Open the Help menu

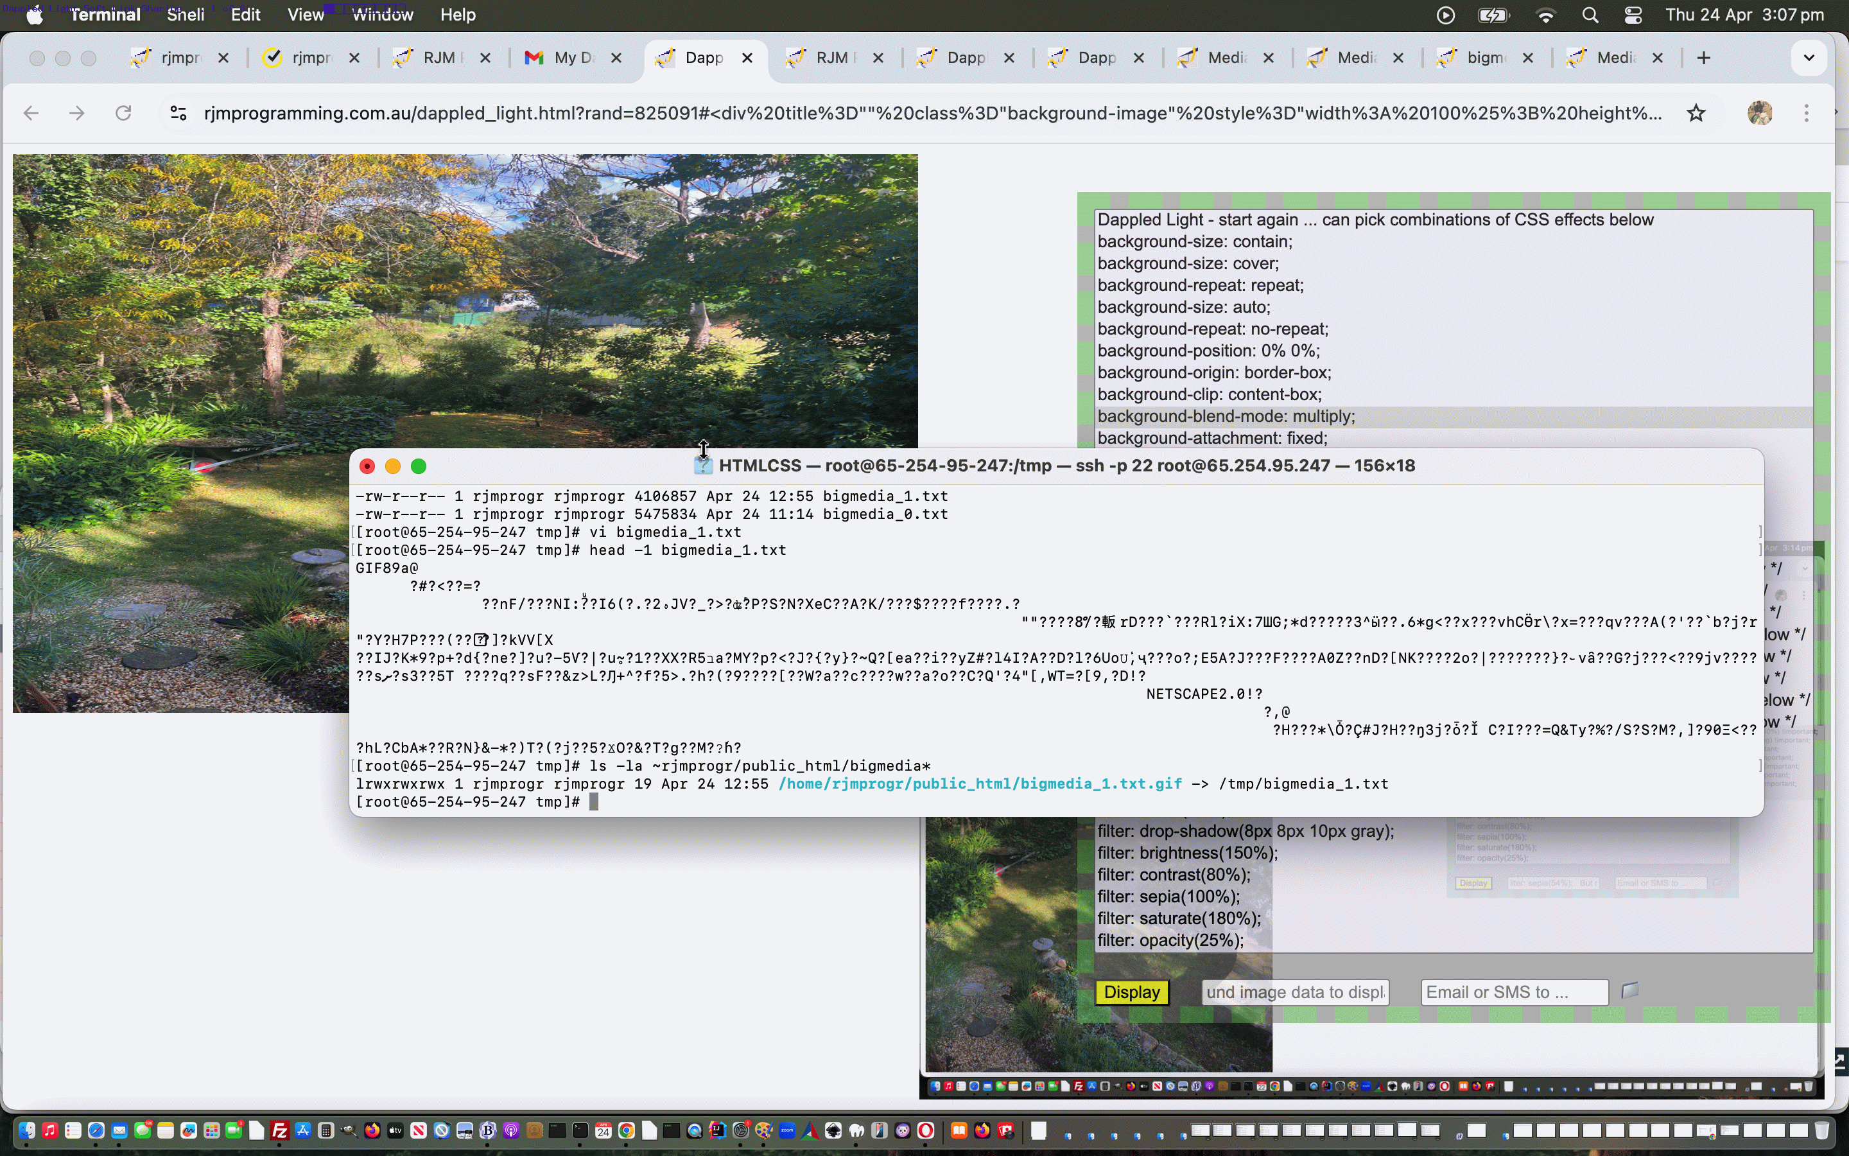pos(458,15)
